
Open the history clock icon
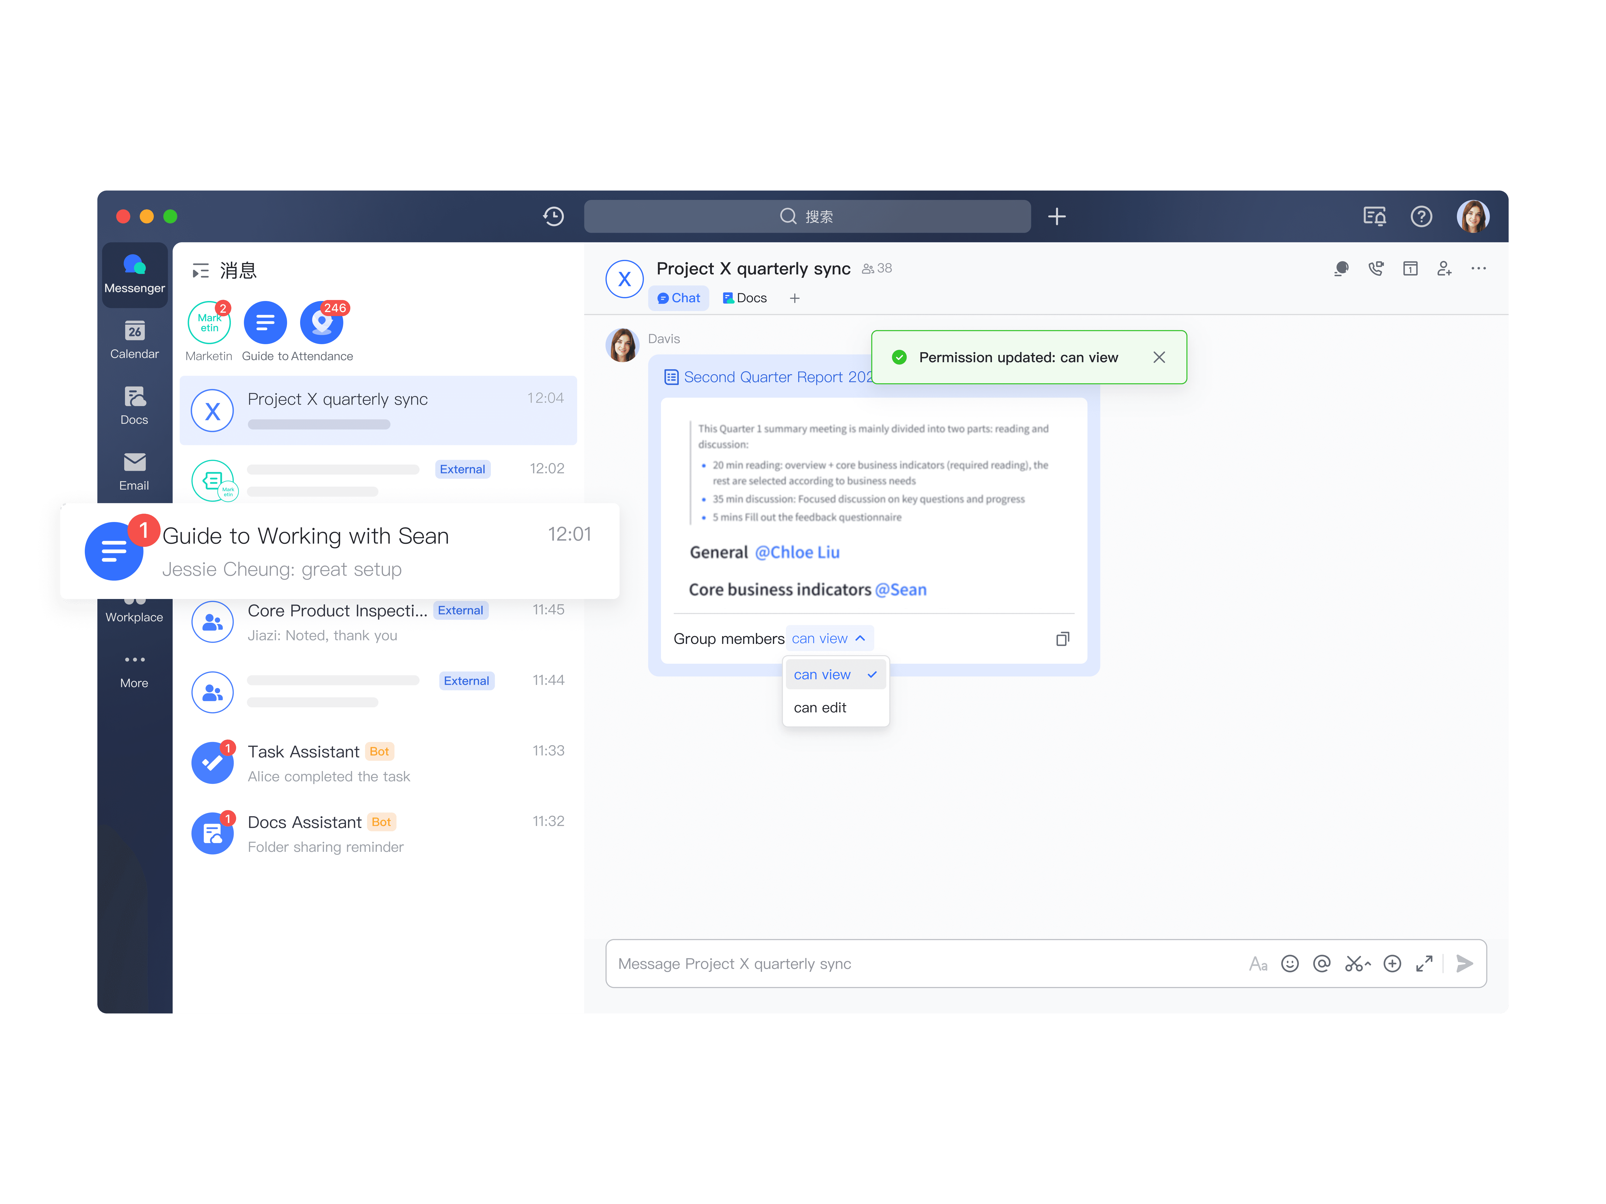point(553,216)
